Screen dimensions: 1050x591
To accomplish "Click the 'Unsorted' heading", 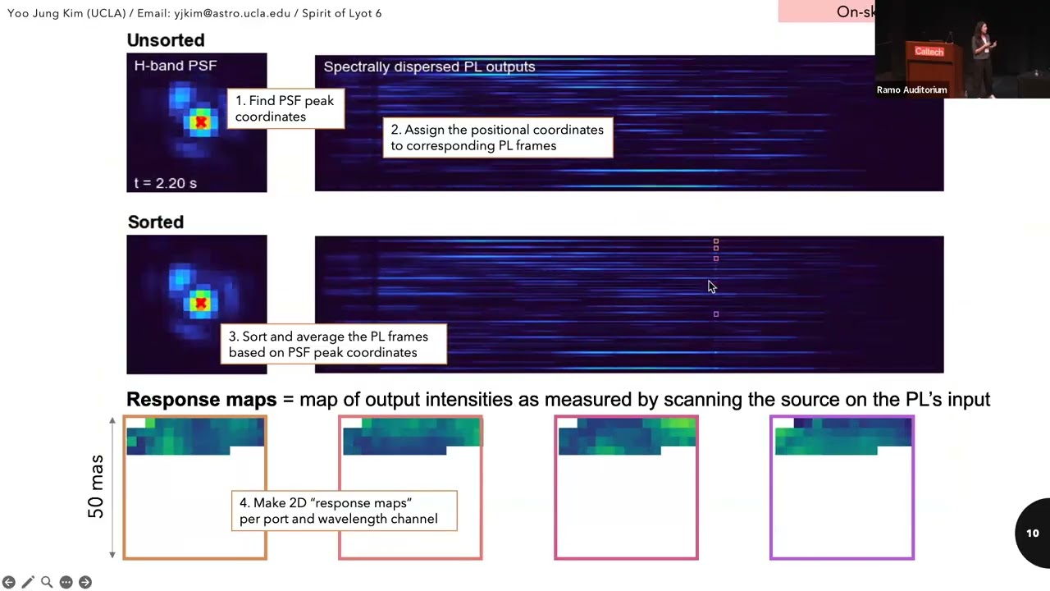I will click(x=166, y=40).
